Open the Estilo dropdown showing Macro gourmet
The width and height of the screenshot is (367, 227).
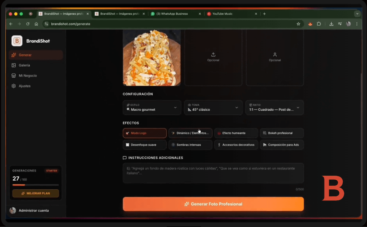pos(152,107)
